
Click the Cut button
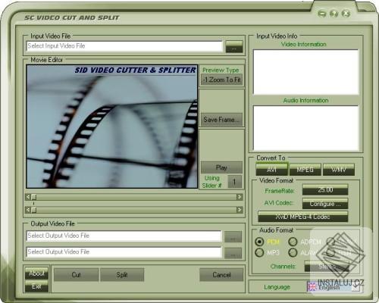(x=76, y=275)
